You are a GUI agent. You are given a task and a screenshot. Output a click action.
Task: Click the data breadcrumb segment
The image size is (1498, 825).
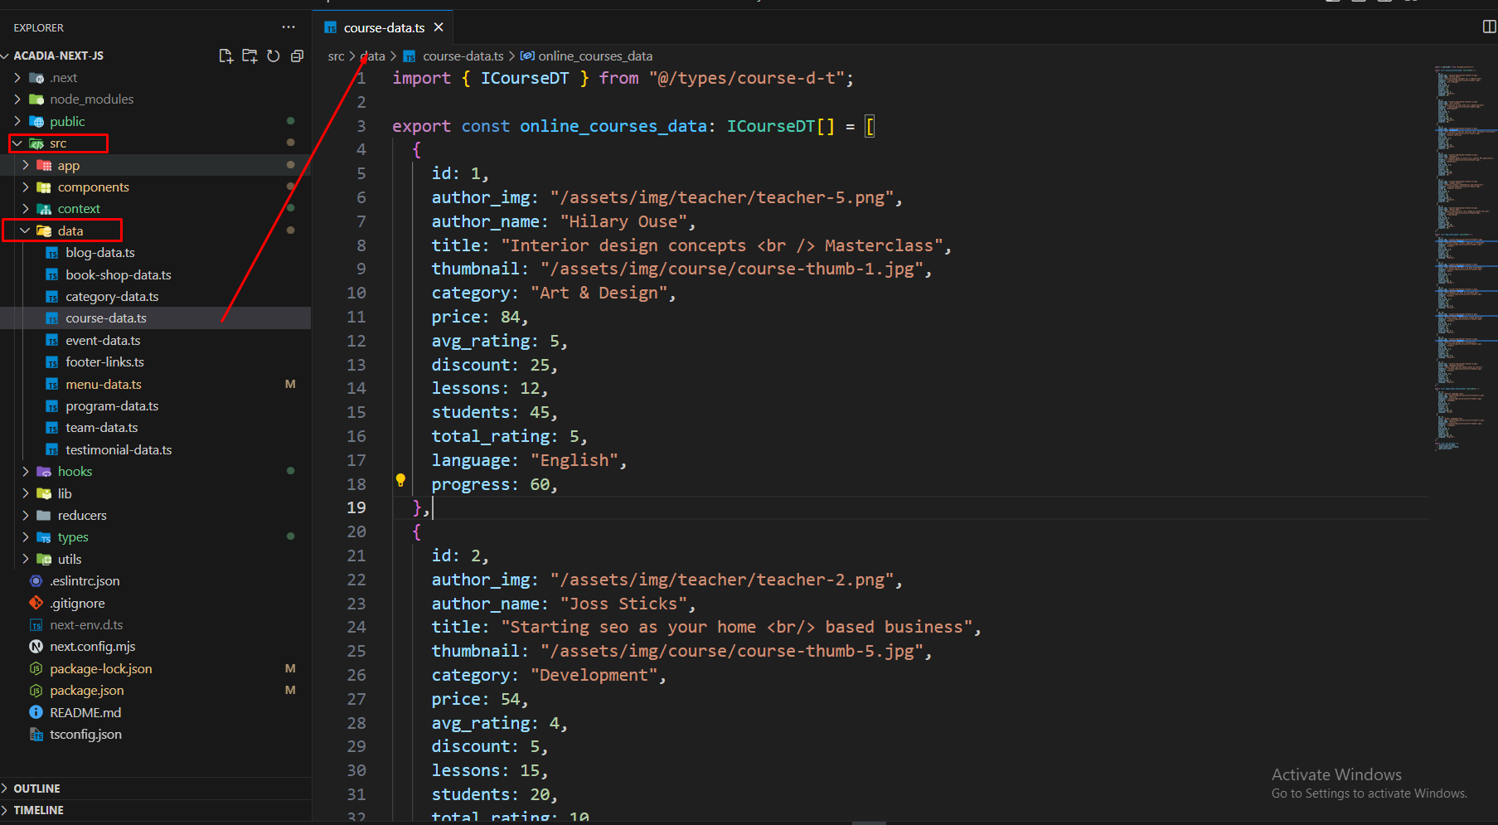[x=373, y=56]
